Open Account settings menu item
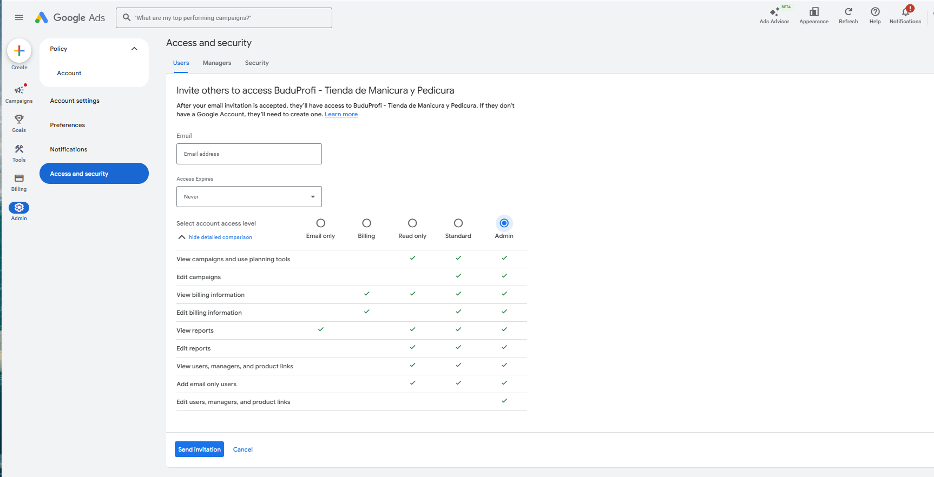This screenshot has height=477, width=934. 75,101
